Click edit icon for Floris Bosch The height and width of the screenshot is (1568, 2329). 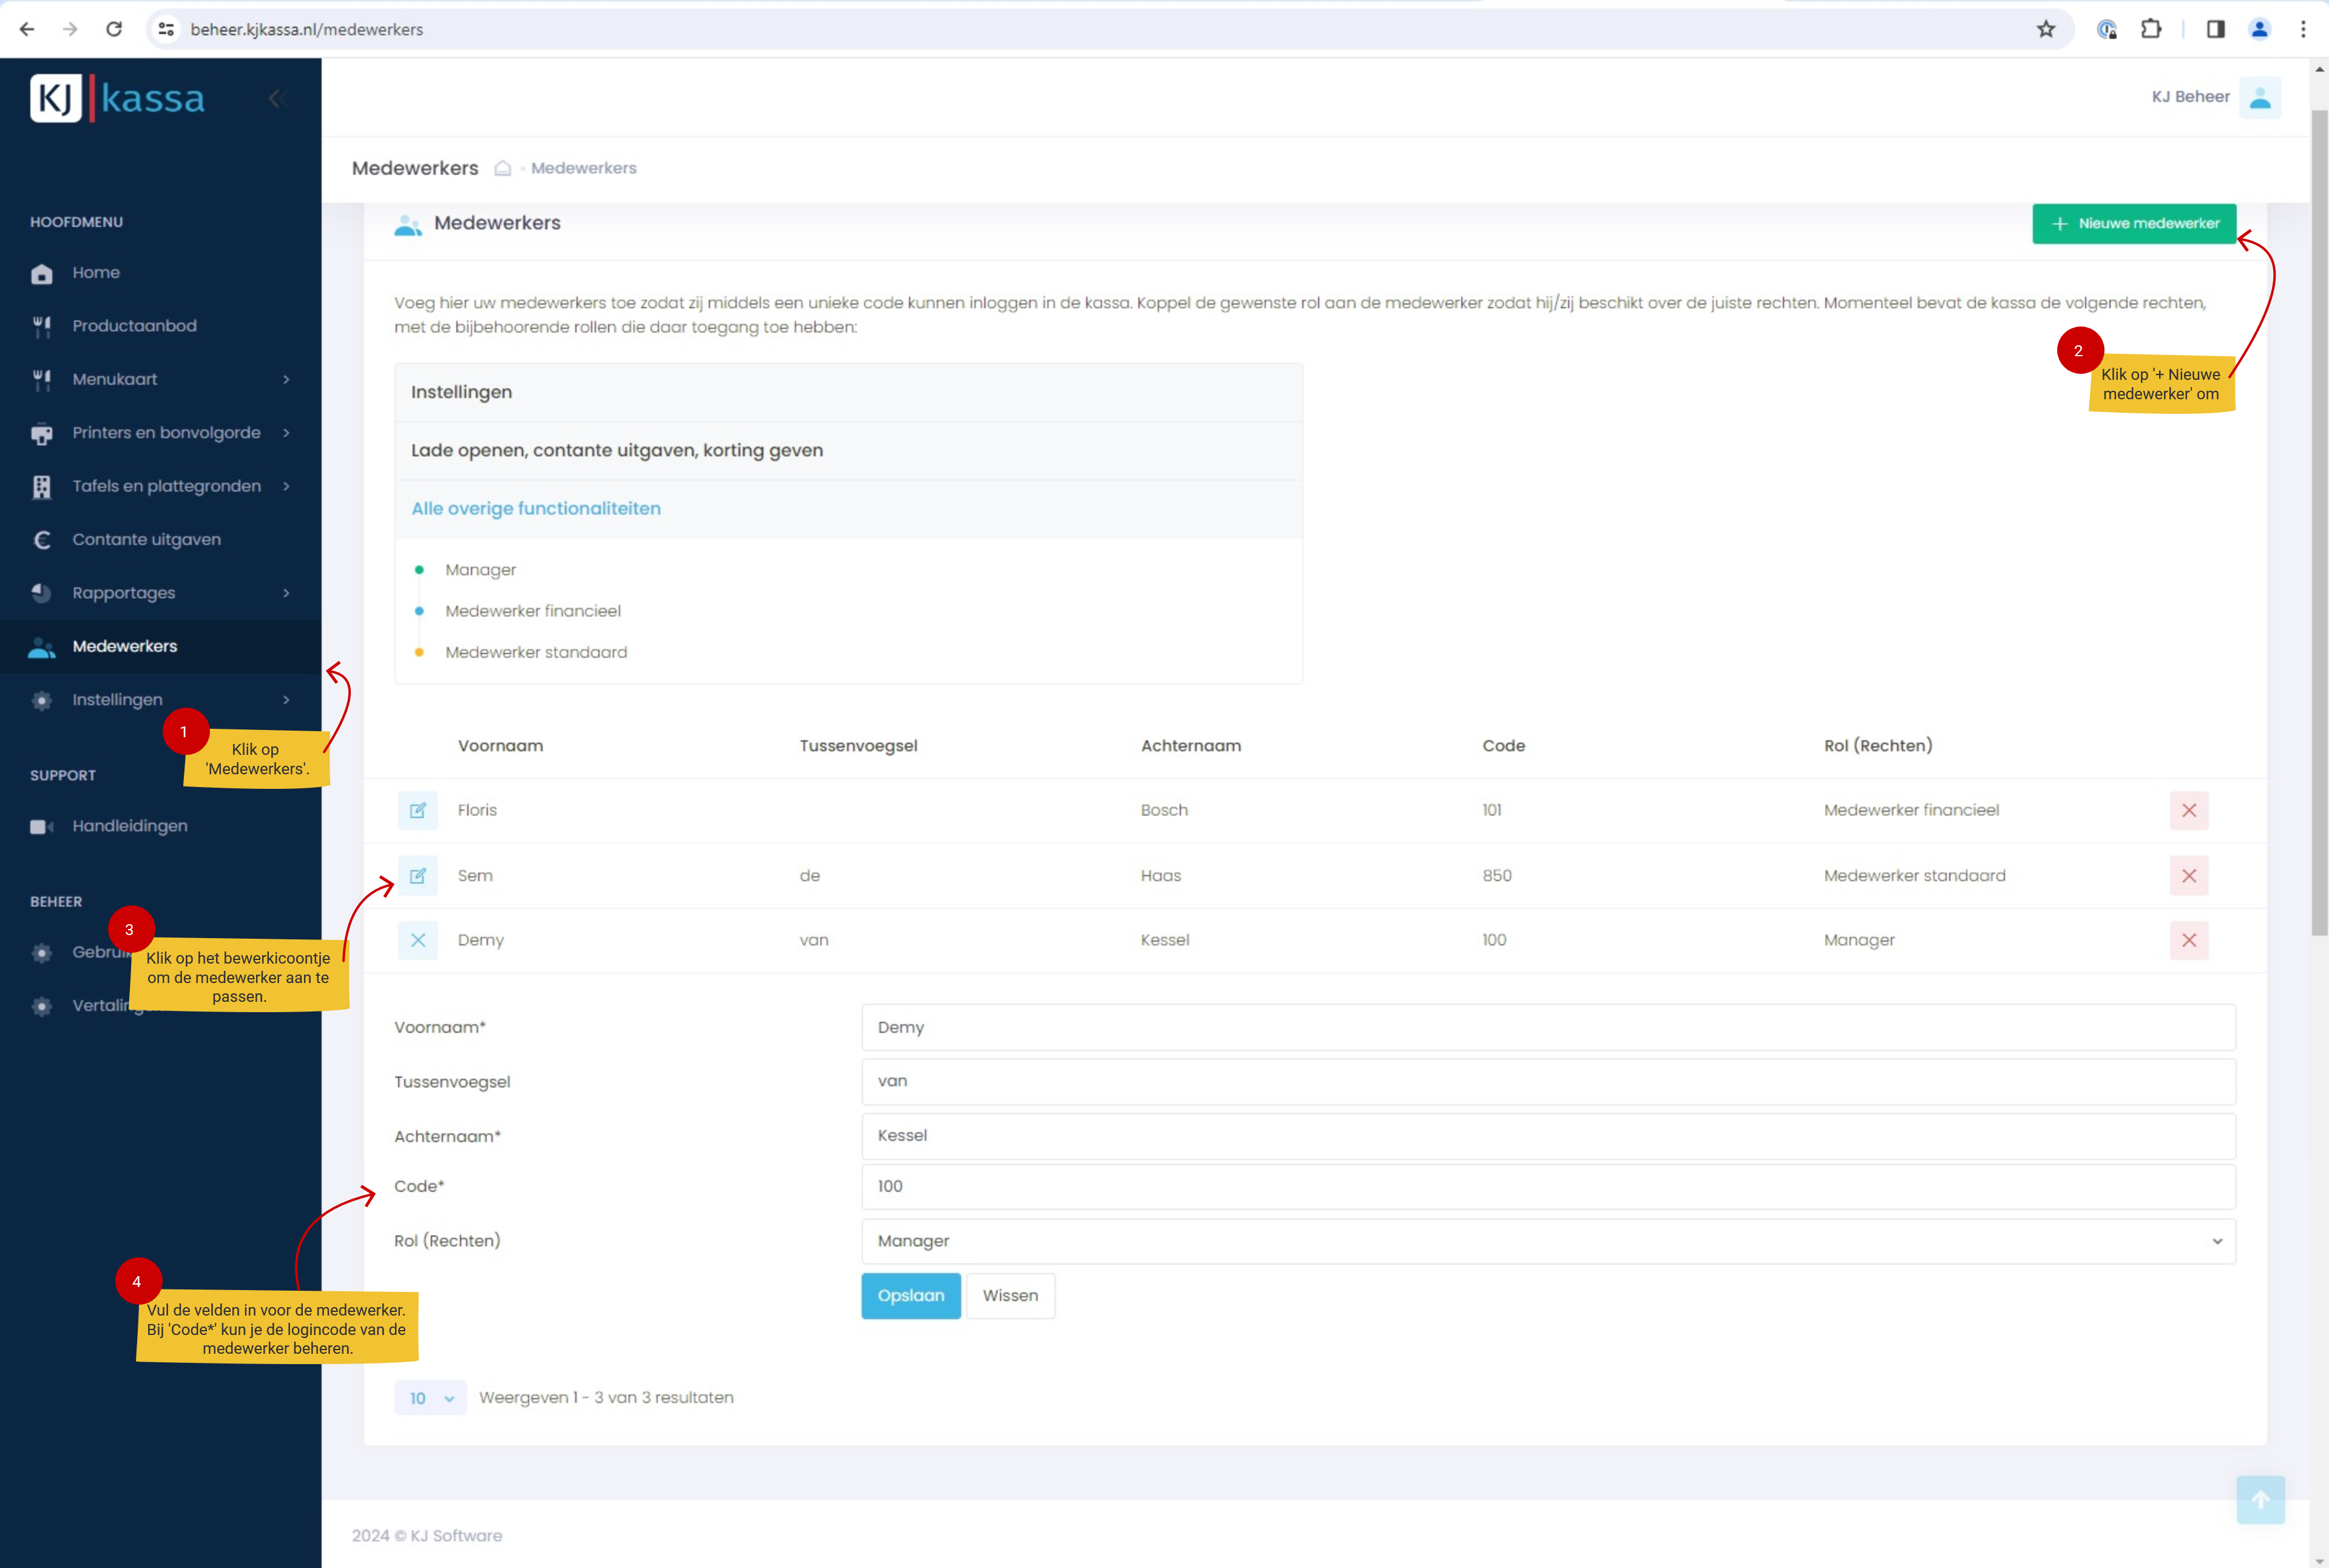point(418,810)
